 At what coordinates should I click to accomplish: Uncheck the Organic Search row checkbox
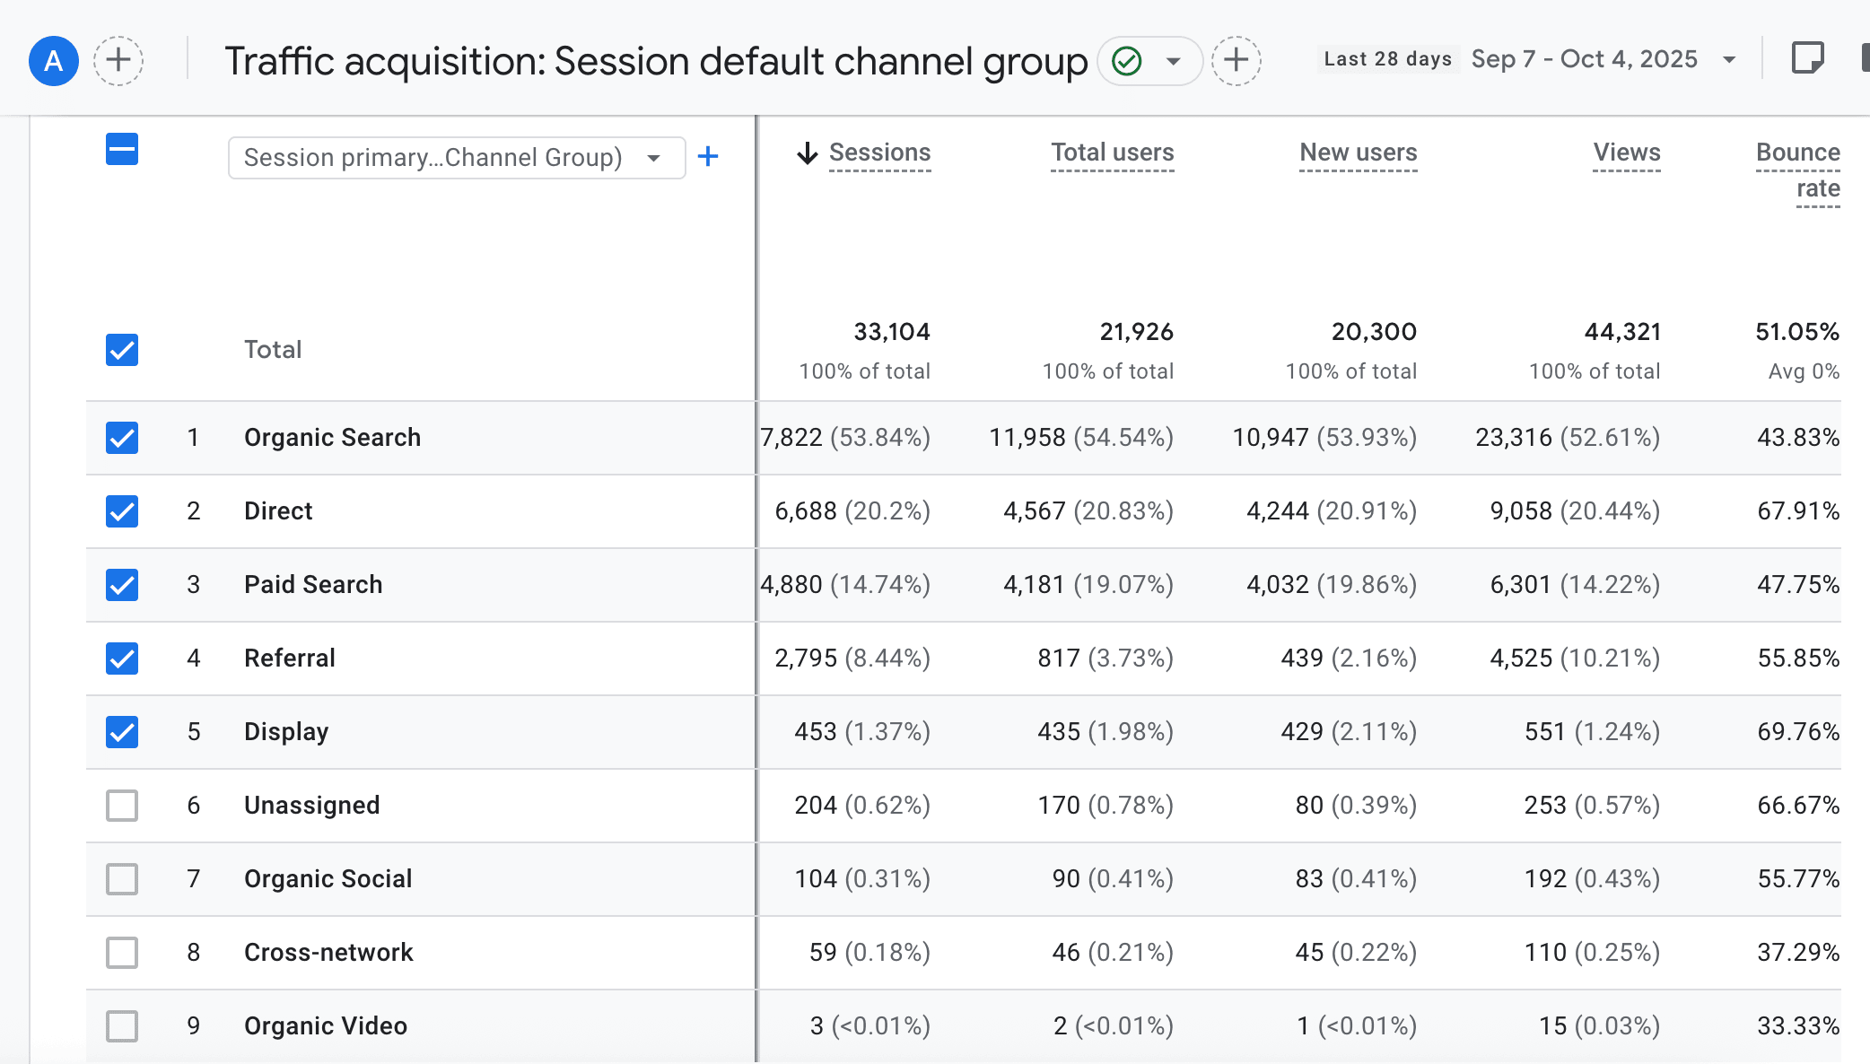(122, 438)
